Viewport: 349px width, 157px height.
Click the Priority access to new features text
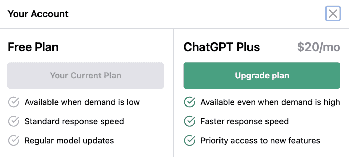tap(260, 140)
